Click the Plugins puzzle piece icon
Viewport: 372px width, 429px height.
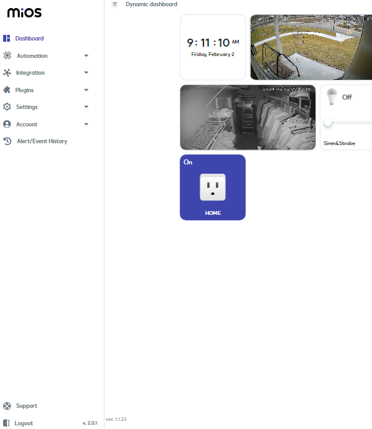[7, 90]
